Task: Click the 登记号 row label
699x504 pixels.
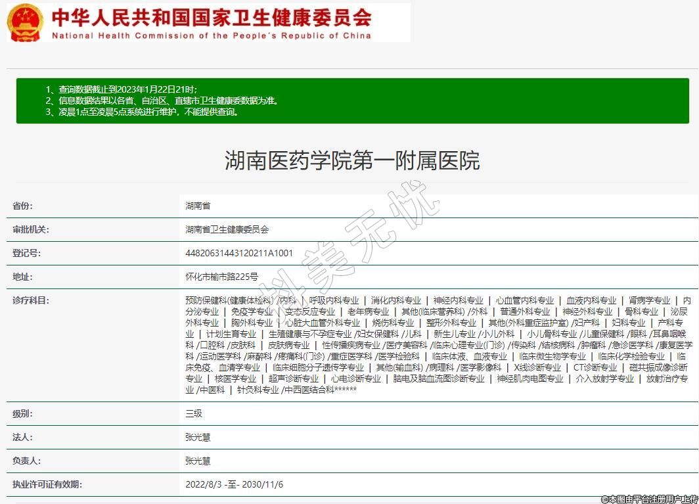Action: pos(26,253)
